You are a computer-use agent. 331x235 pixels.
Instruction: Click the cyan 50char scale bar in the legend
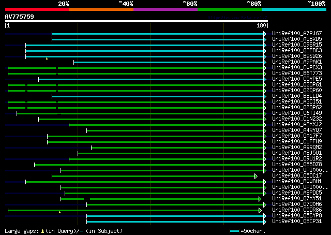(234, 231)
